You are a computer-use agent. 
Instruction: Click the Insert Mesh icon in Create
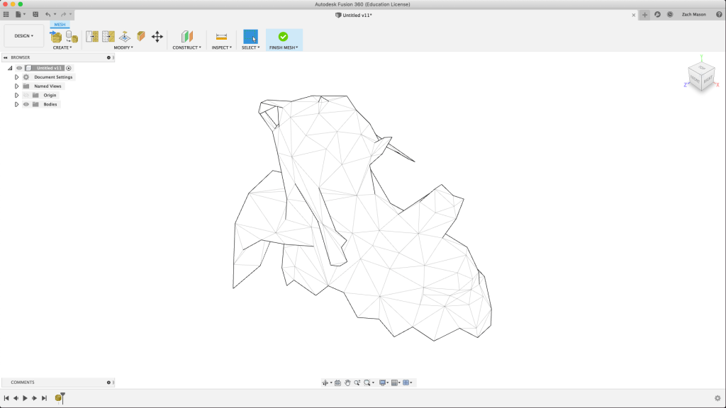click(56, 37)
